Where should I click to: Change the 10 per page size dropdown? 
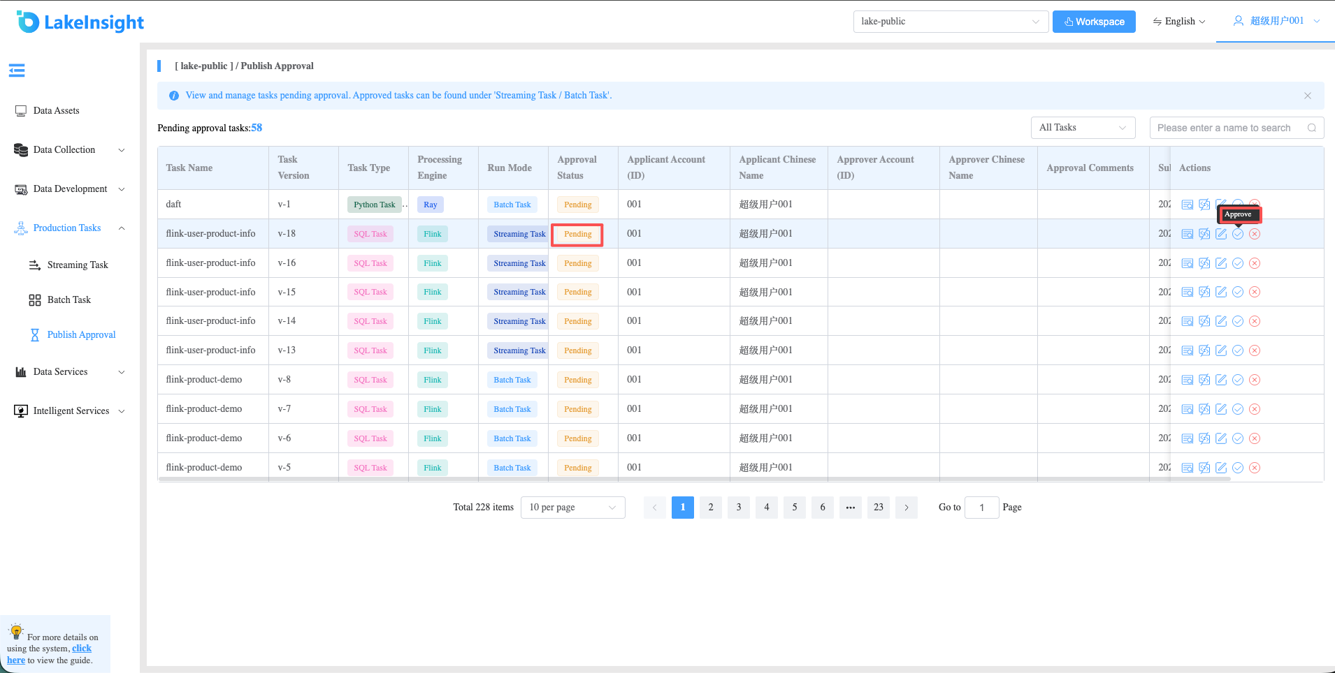click(572, 508)
